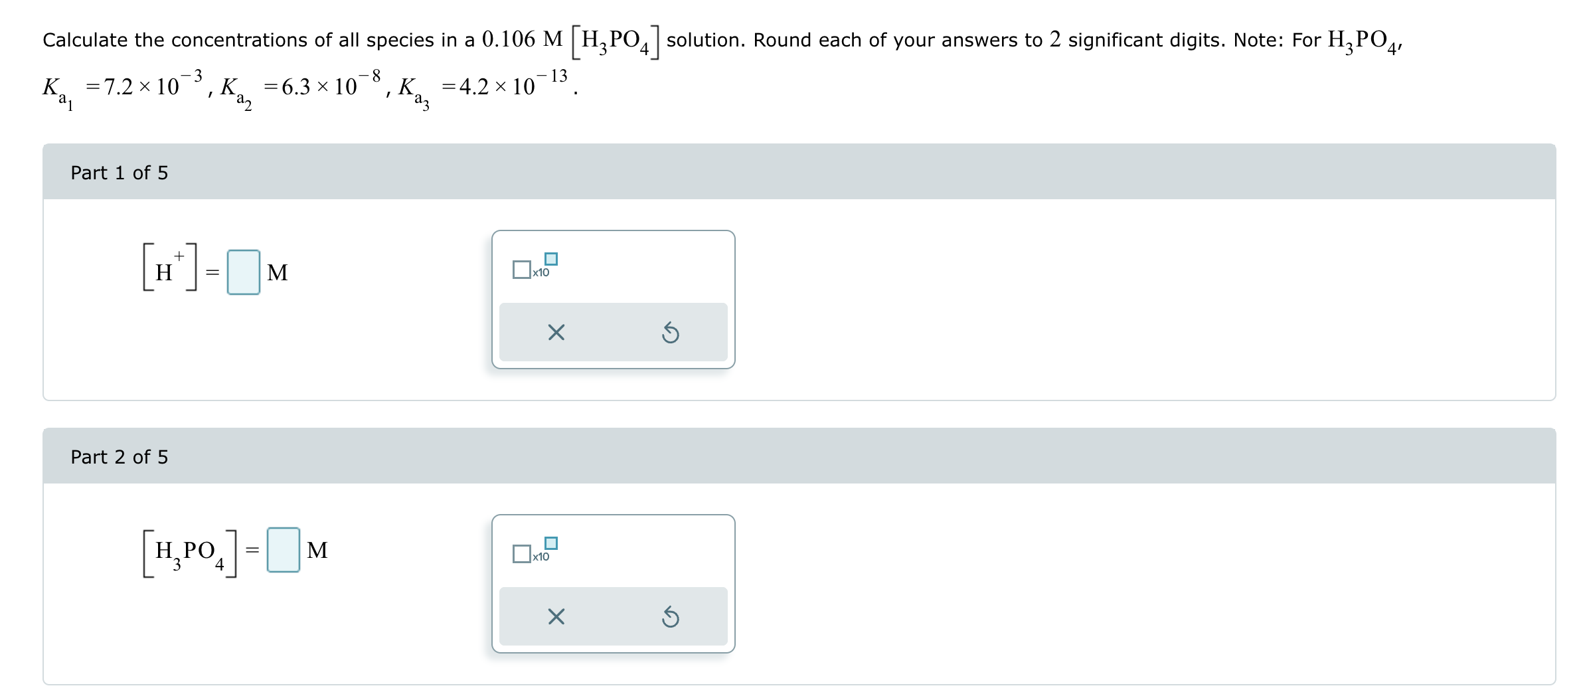The height and width of the screenshot is (700, 1583).
Task: Click the gray action bar in Part 1 palette
Action: pos(612,332)
